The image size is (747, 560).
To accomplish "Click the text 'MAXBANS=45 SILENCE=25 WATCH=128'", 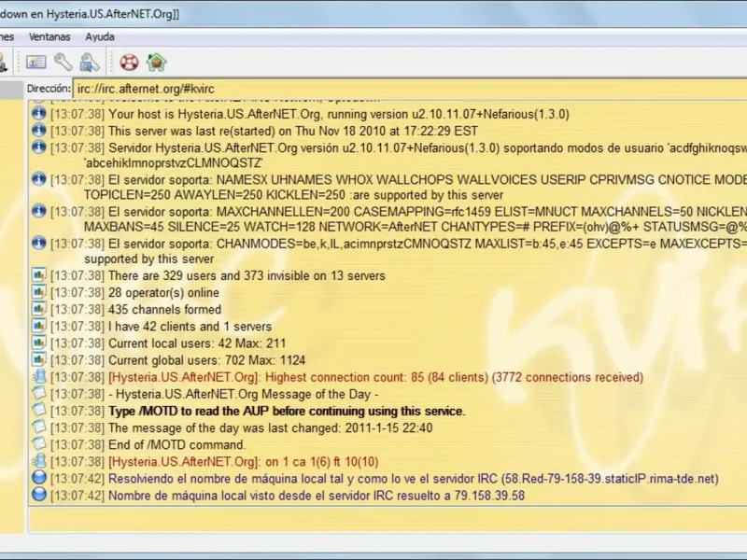I will point(200,227).
